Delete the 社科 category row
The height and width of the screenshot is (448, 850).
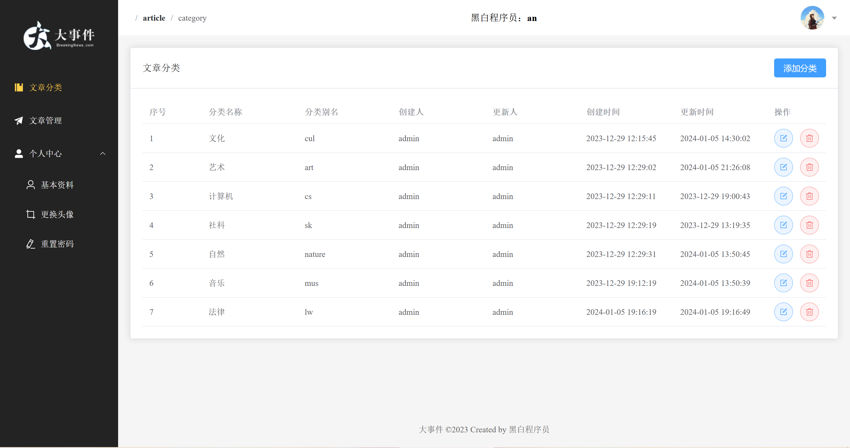tap(810, 225)
